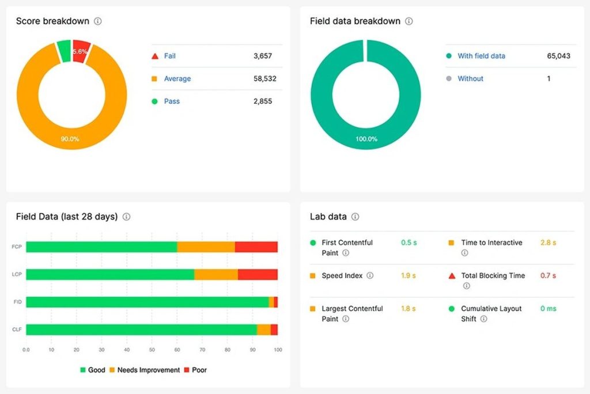
Task: Click the Speed Index info icon
Action: tap(370, 276)
